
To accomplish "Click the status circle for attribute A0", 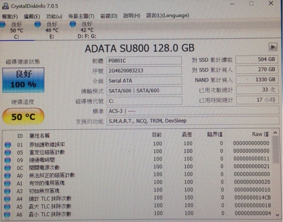I will [x=7, y=176].
